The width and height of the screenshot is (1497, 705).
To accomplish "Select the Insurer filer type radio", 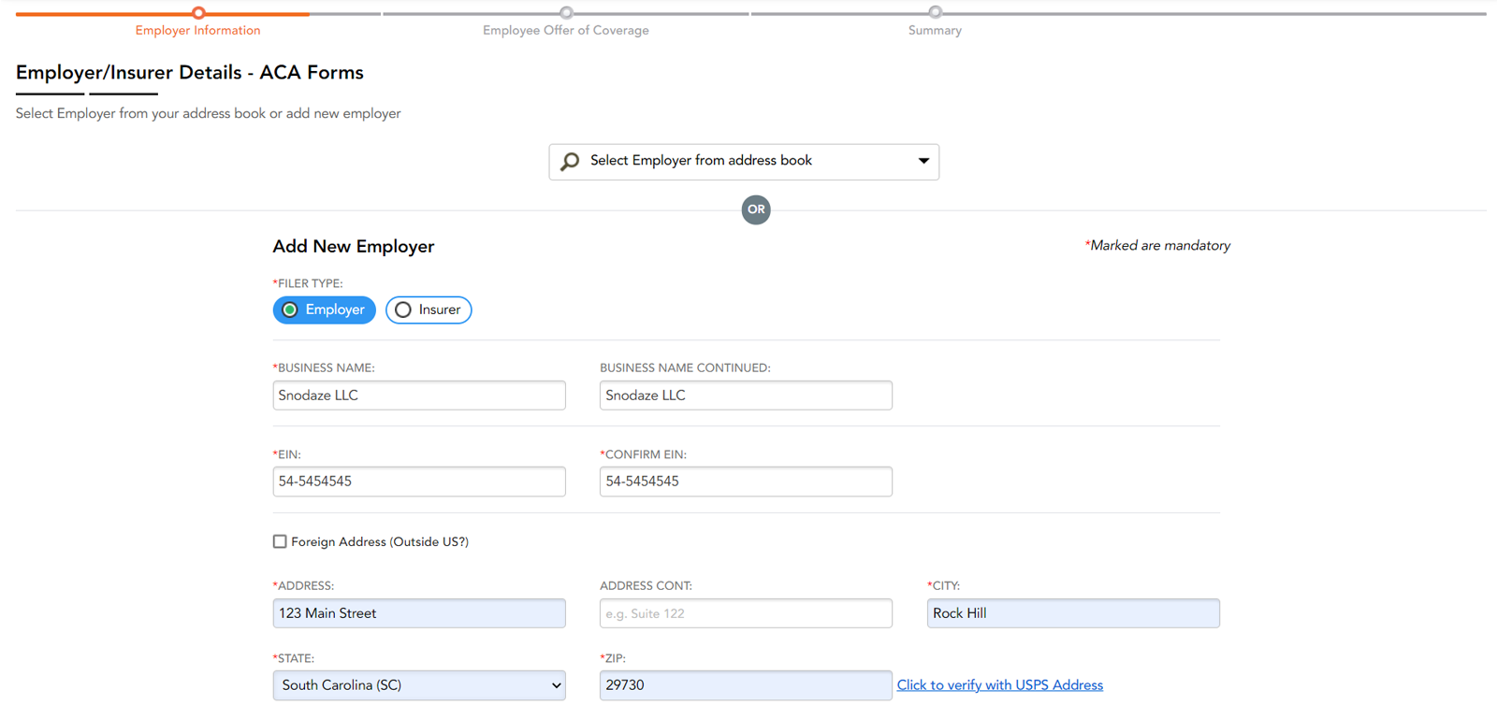I will pyautogui.click(x=403, y=309).
